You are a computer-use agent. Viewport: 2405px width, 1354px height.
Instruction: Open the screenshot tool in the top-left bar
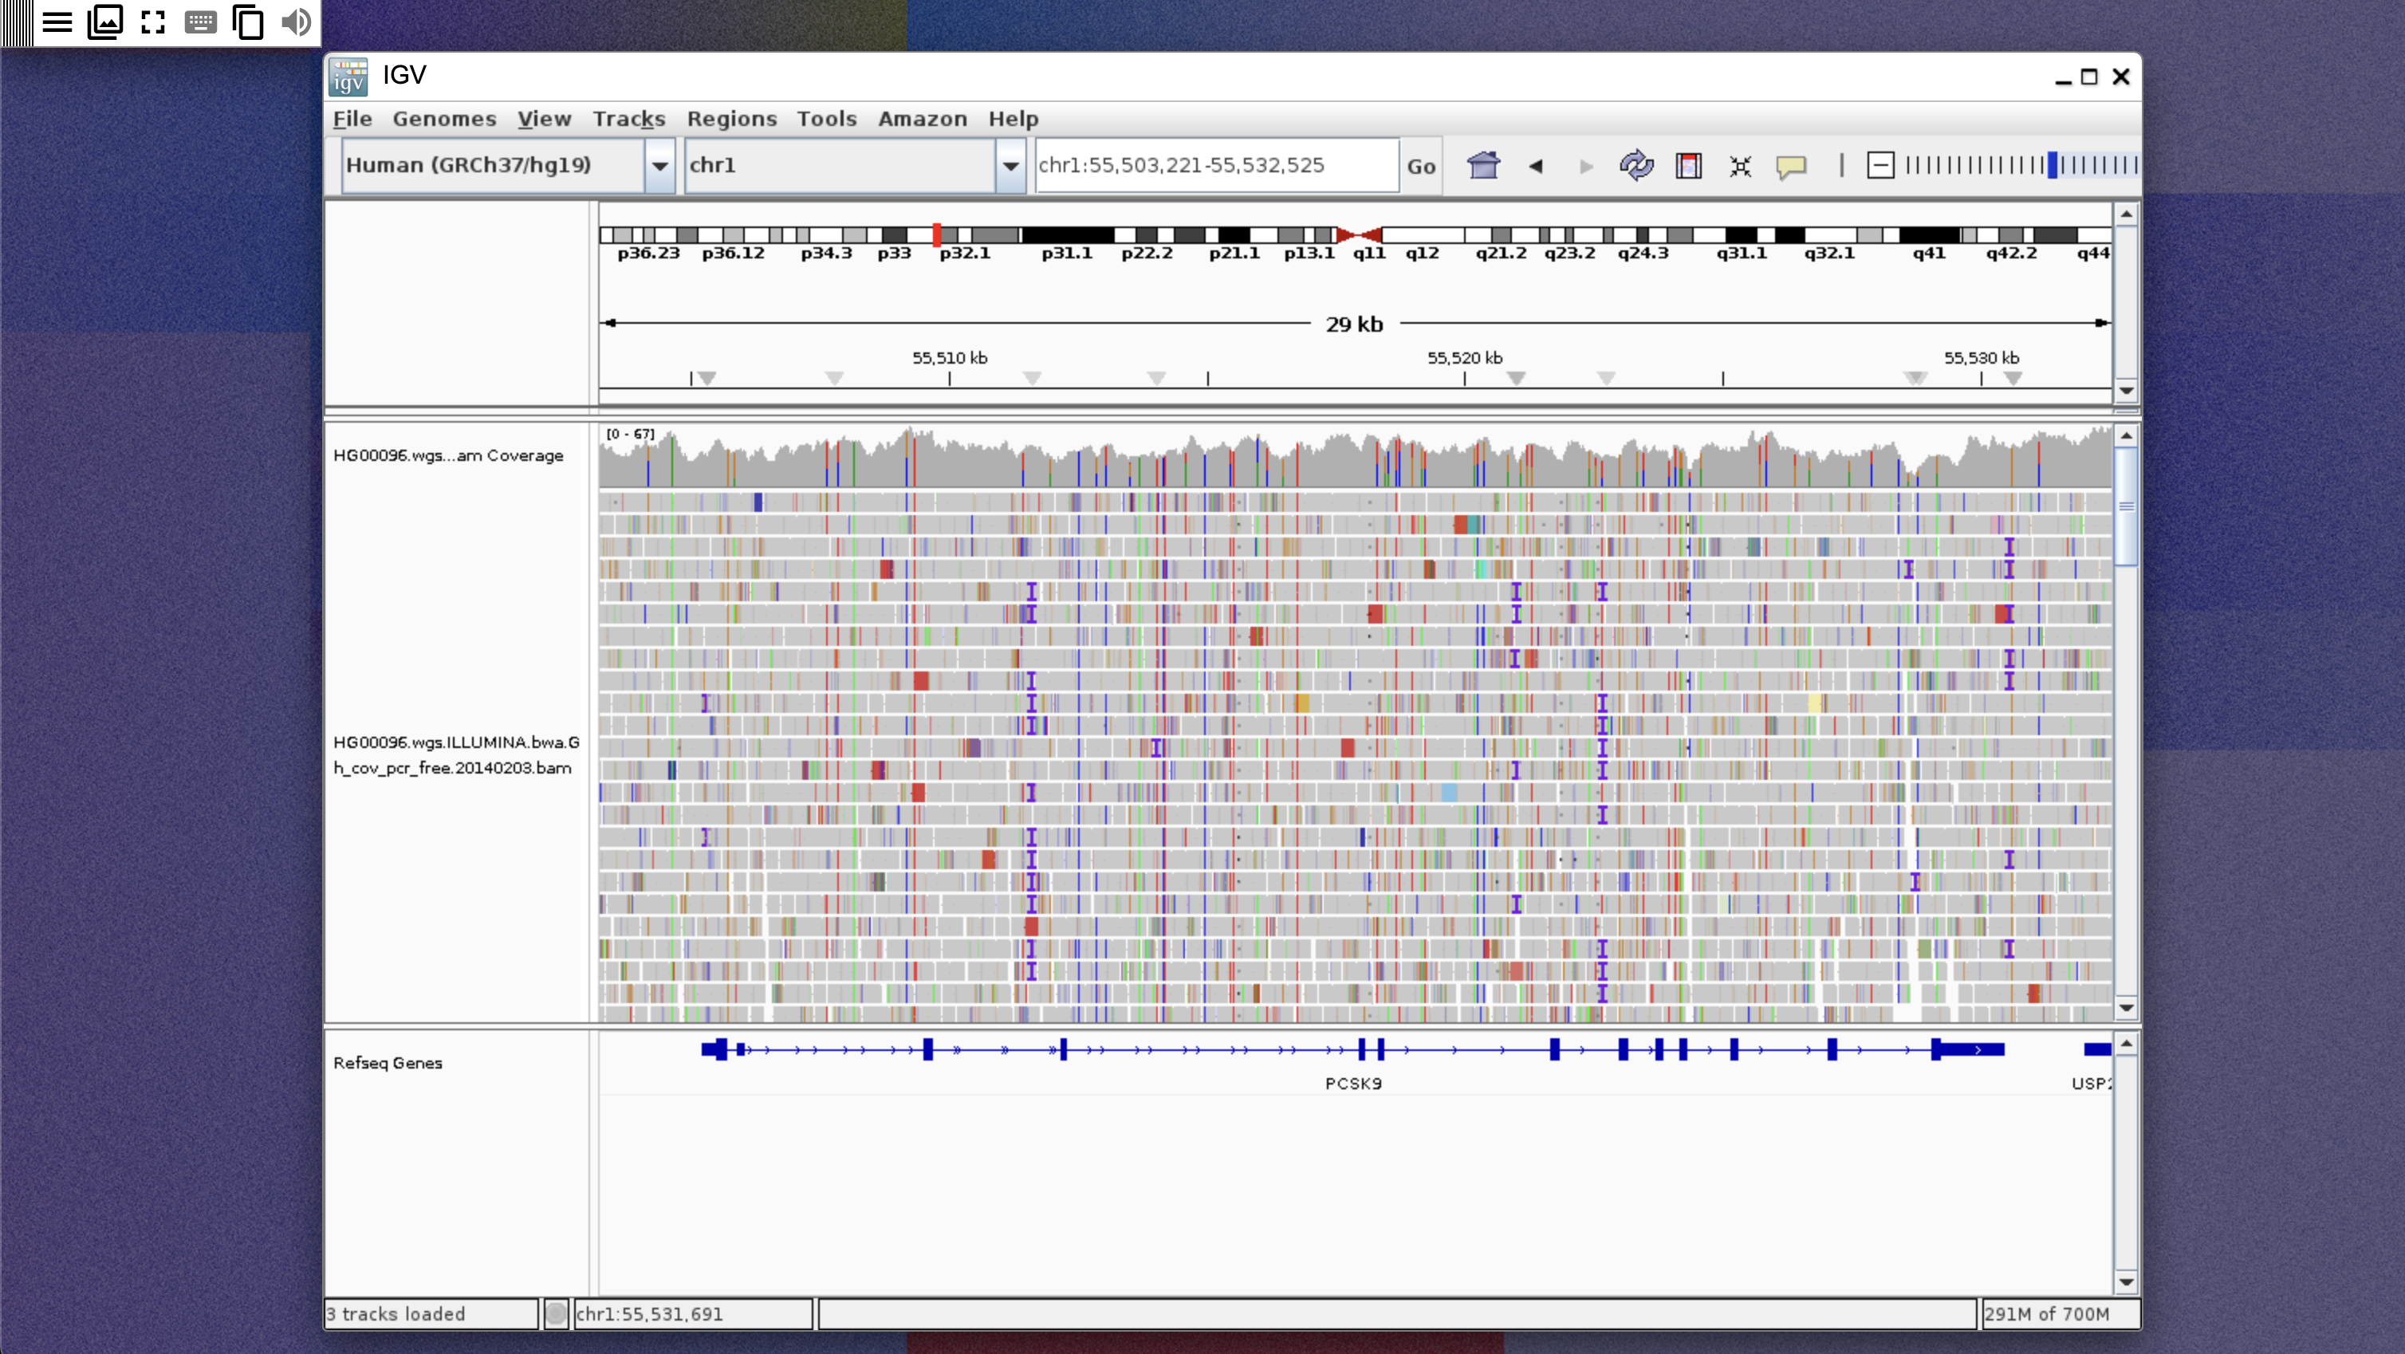pyautogui.click(x=105, y=22)
